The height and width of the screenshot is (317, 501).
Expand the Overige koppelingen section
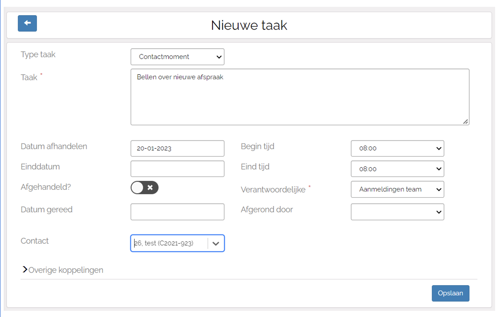point(66,270)
